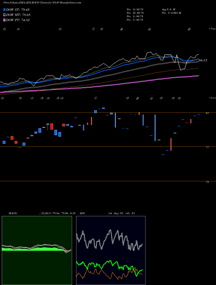216x285 pixels.
Task: Click the 'Pre V: 0.001 M' label
Action: click(x=171, y=13)
